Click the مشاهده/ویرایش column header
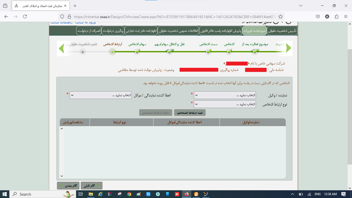The height and width of the screenshot is (198, 352). point(75,122)
